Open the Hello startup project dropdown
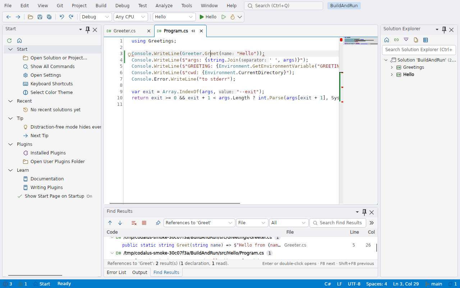 click(174, 17)
